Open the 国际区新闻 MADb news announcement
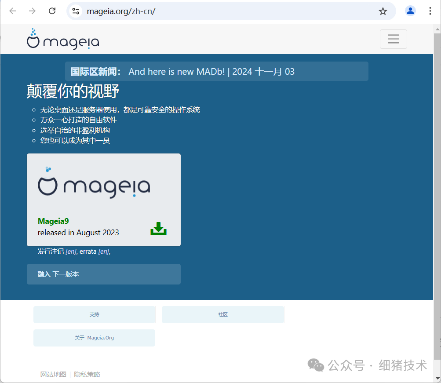 (x=211, y=71)
